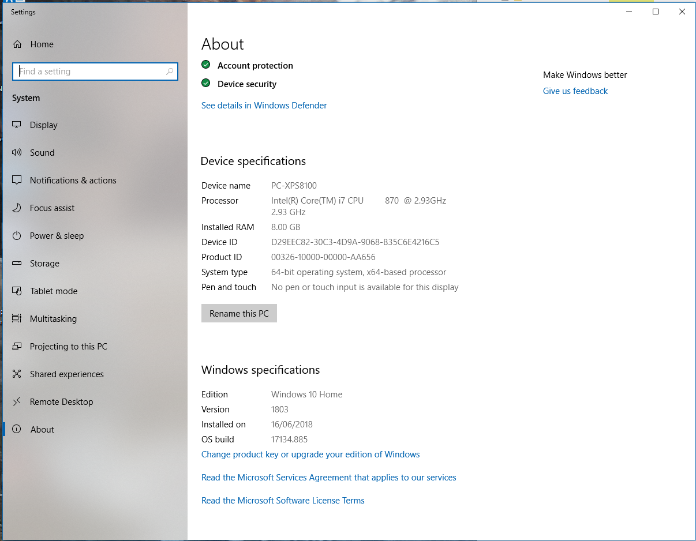Click the About info icon
Image resolution: width=696 pixels, height=541 pixels.
pos(17,430)
